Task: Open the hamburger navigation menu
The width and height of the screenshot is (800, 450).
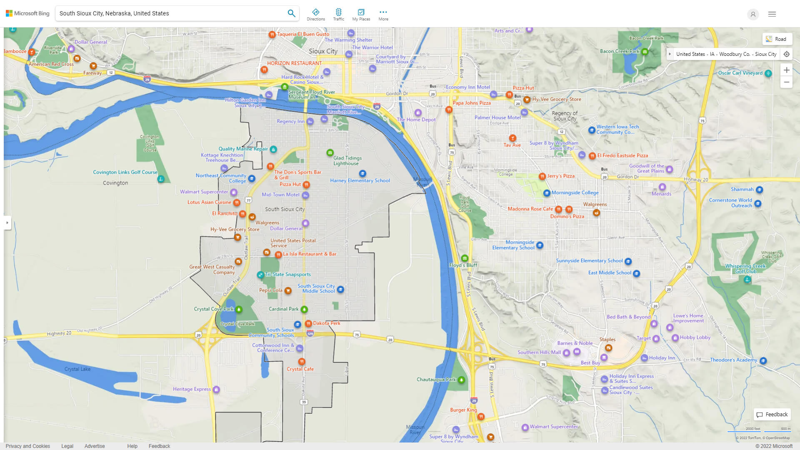Action: tap(772, 14)
